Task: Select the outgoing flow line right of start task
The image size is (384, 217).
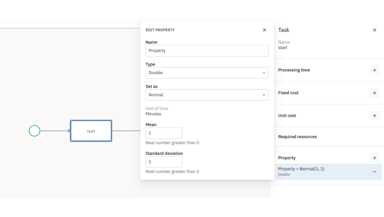Action: click(126, 131)
